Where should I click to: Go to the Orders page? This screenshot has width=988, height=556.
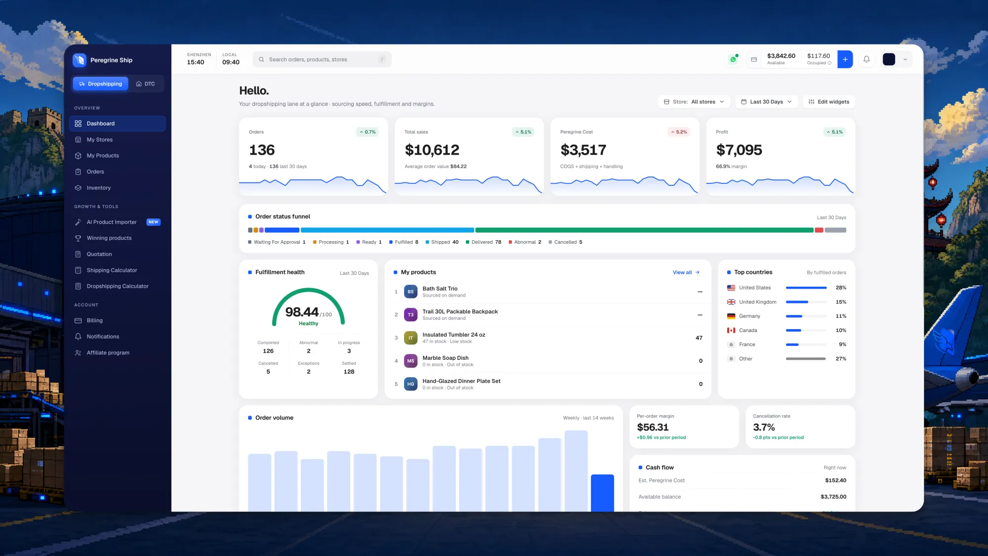click(118, 172)
